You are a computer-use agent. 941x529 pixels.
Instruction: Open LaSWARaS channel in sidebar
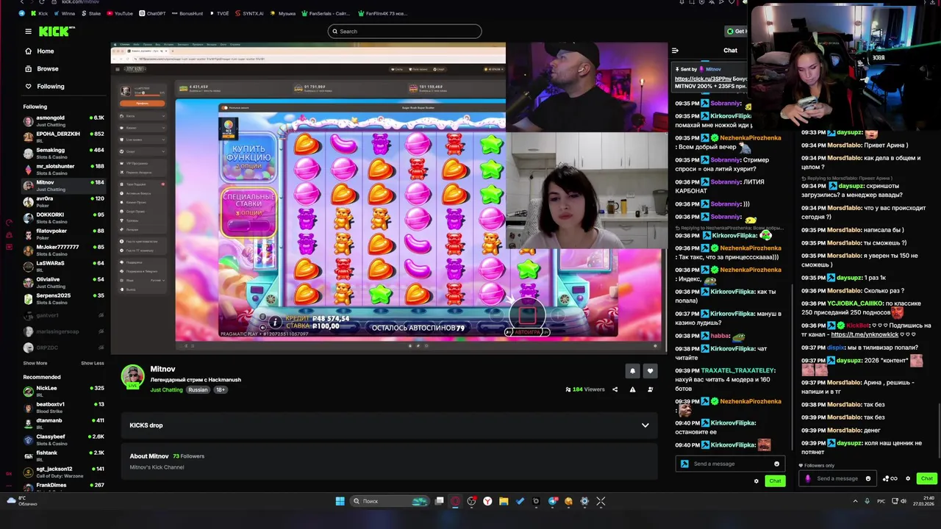pyautogui.click(x=62, y=267)
